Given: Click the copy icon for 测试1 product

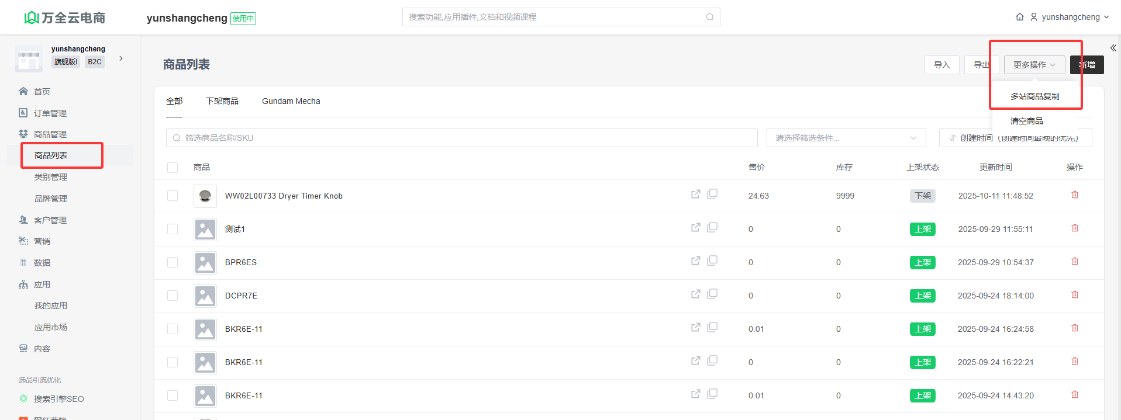Looking at the screenshot, I should (712, 227).
